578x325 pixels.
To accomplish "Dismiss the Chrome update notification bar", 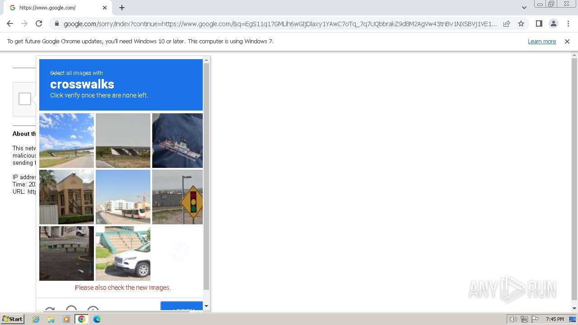I will click(x=567, y=41).
